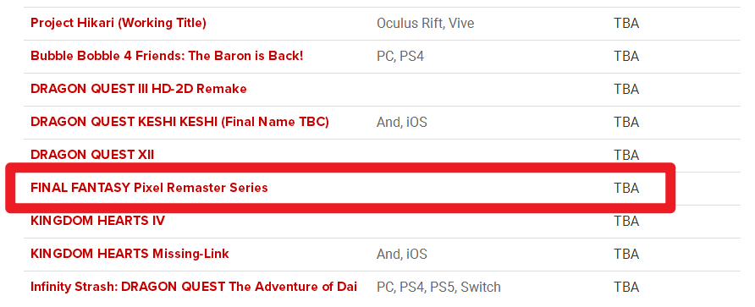Click TBA next to Bubble Bobble 4 Friends
Screen dimensions: 755x307
pyautogui.click(x=626, y=57)
